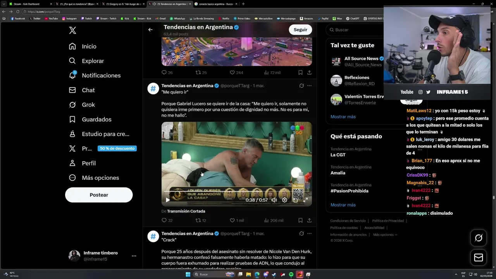496x279 pixels.
Task: Mute the video with speaker icon
Action: point(274,200)
